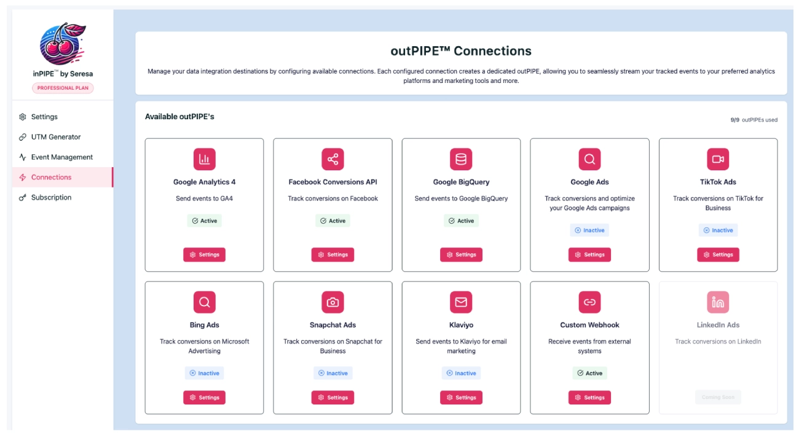The width and height of the screenshot is (799, 434).
Task: Click the 'Google BigQuery' card title
Action: [461, 182]
